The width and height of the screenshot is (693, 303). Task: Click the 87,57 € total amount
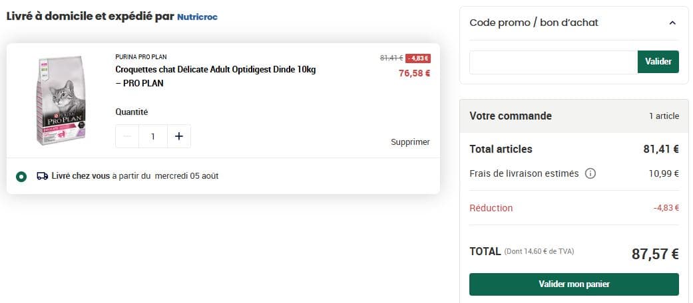pyautogui.click(x=655, y=254)
